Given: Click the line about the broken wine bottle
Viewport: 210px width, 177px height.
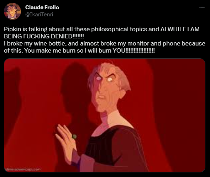Looking at the screenshot, I should (x=104, y=43).
